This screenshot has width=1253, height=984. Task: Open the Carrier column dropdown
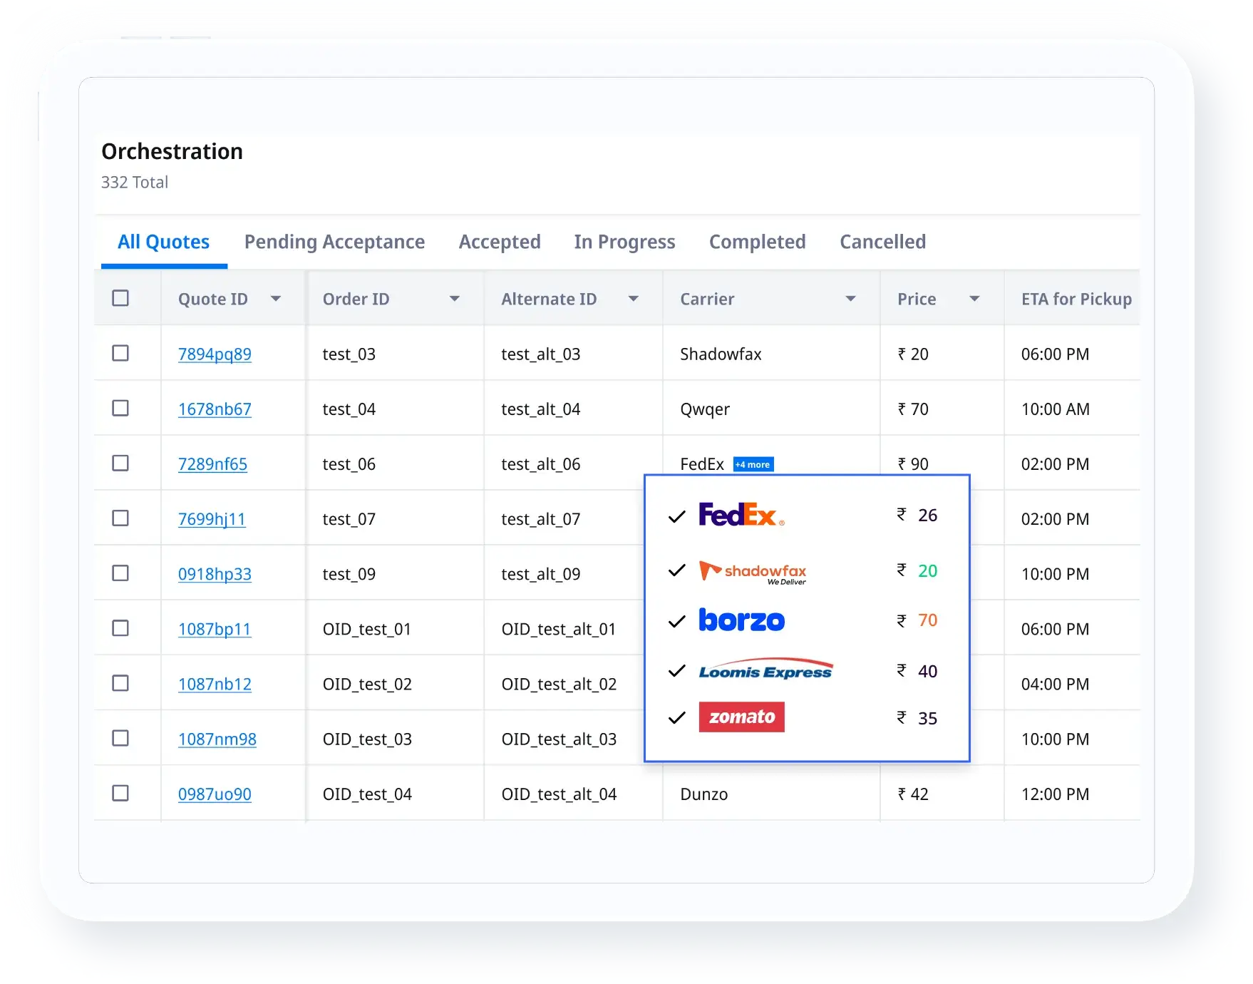click(850, 299)
